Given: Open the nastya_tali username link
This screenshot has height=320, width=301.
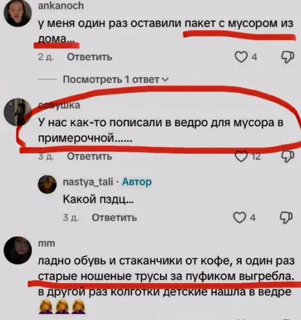Looking at the screenshot, I should tap(88, 181).
